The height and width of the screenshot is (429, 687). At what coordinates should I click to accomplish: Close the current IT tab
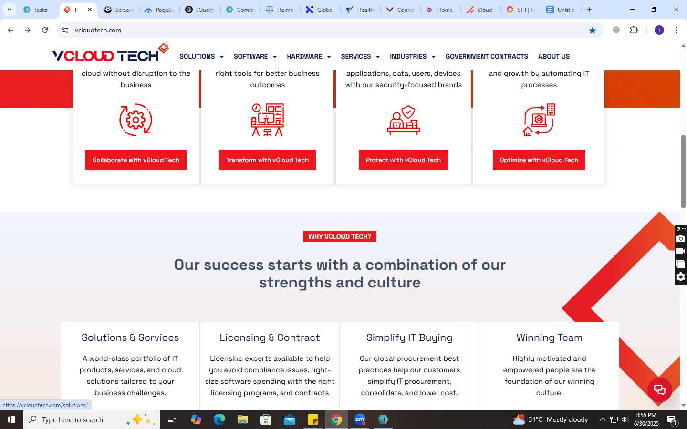coord(90,10)
